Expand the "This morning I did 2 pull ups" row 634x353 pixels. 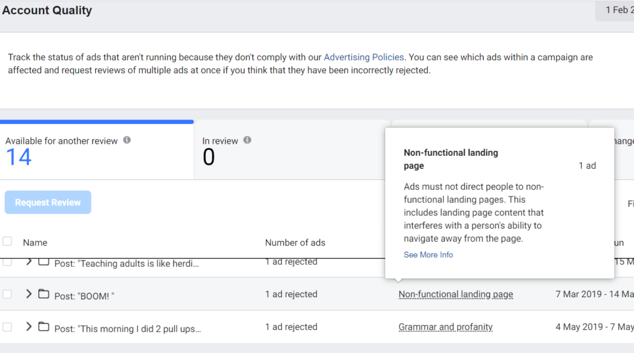point(29,327)
